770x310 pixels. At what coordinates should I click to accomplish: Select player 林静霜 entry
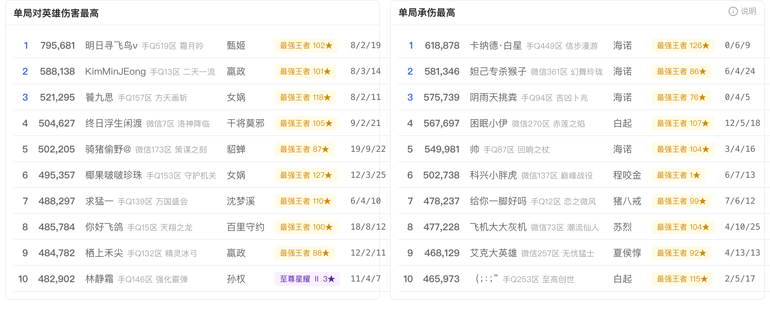[x=99, y=279]
